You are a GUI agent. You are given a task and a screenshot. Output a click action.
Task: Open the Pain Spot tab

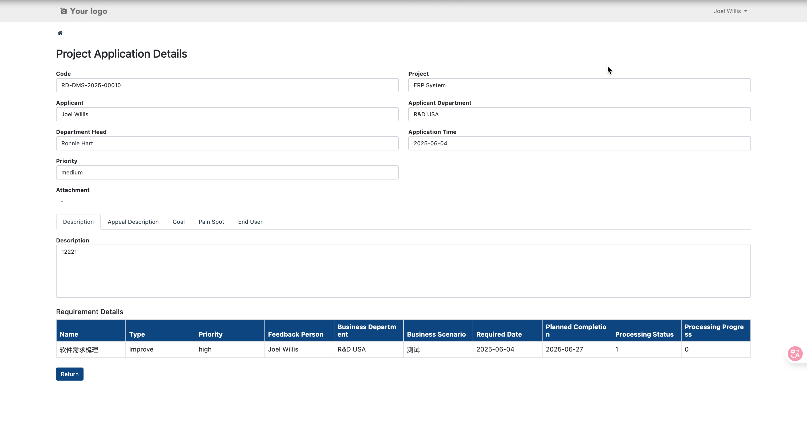pyautogui.click(x=211, y=222)
